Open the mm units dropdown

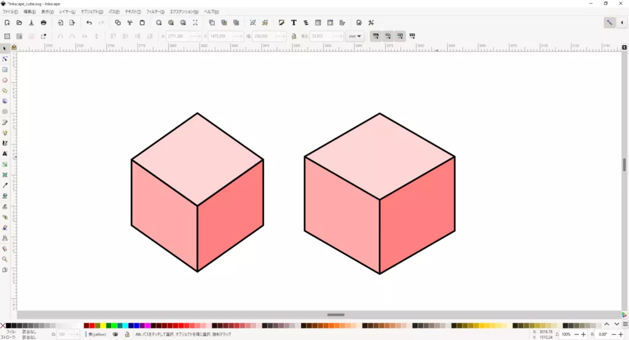coord(354,36)
